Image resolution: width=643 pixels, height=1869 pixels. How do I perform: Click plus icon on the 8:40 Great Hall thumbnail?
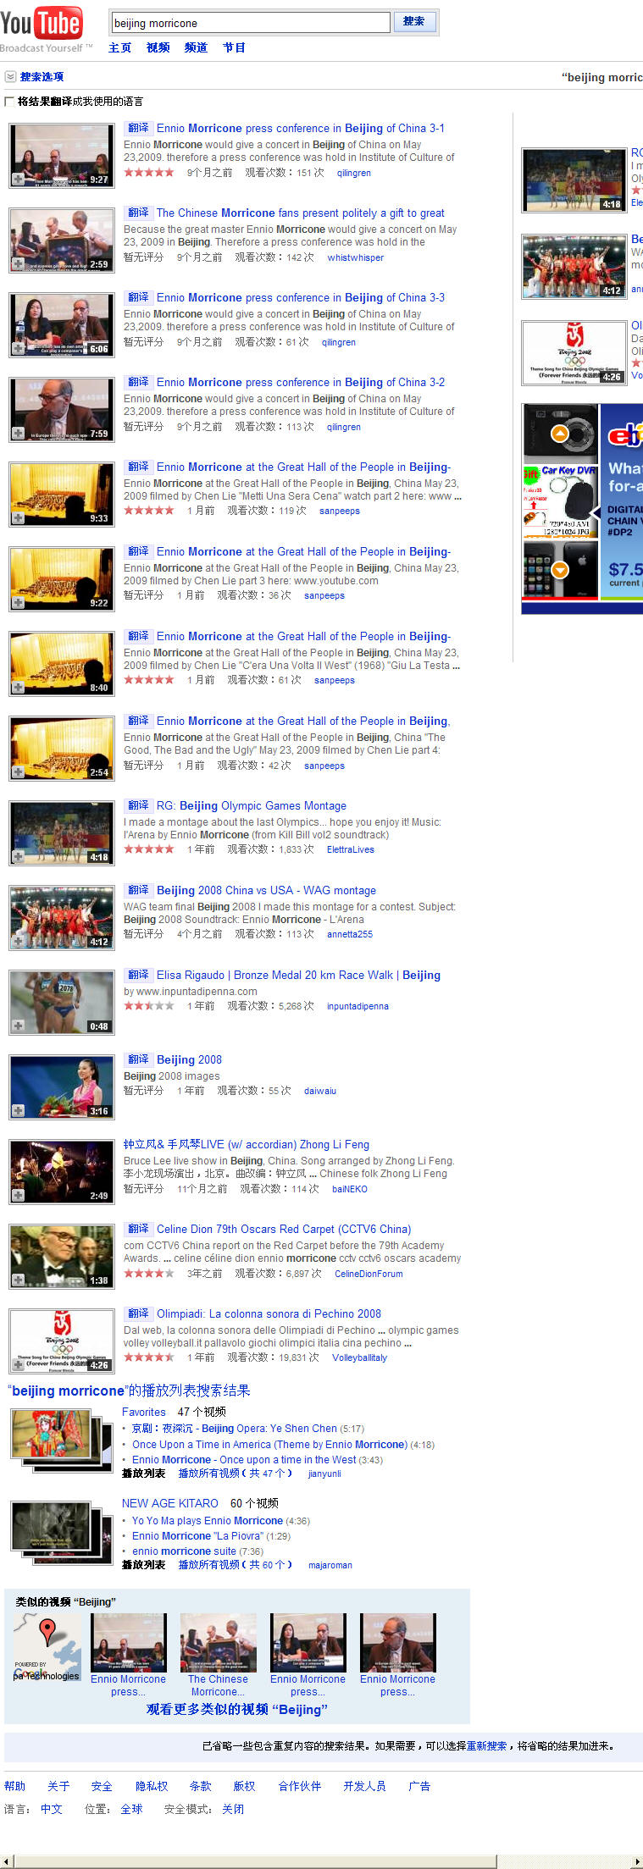click(x=18, y=688)
